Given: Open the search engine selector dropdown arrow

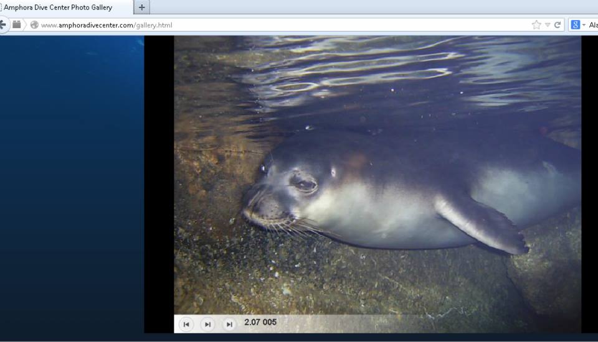Looking at the screenshot, I should click(x=583, y=25).
